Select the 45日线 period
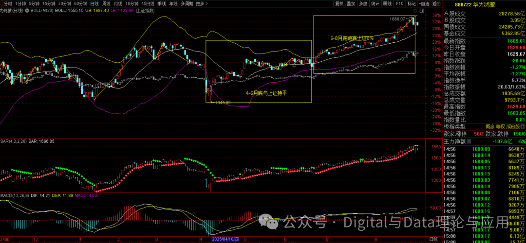This screenshot has width=526, height=243. click(148, 4)
